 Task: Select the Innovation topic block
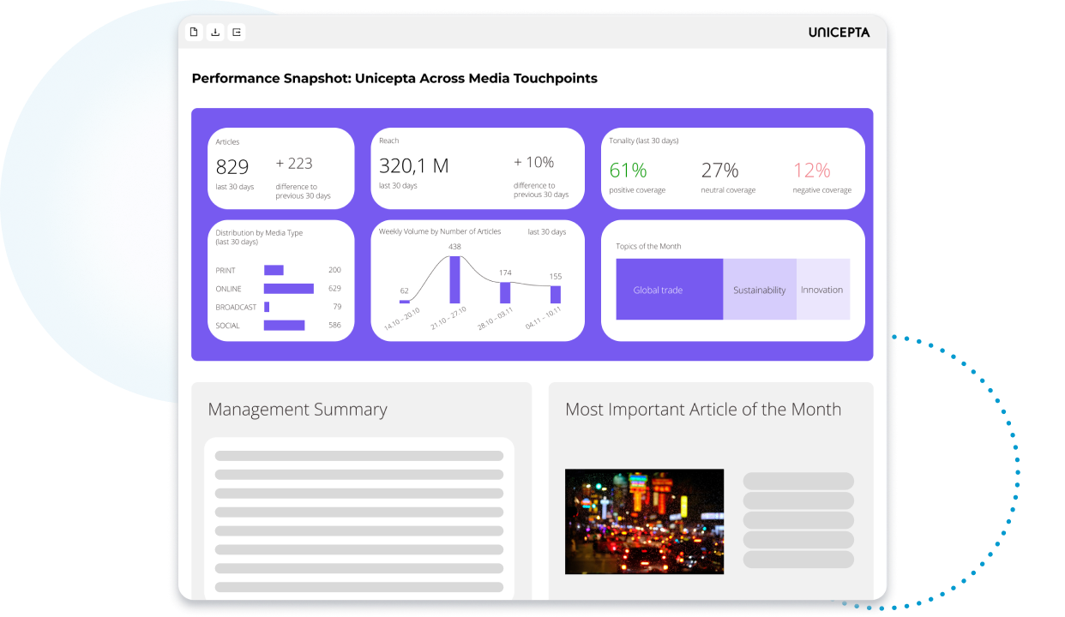822,290
